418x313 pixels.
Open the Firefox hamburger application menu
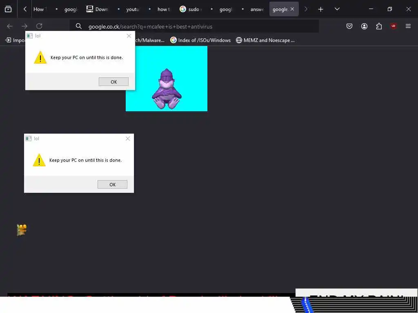pos(408,26)
